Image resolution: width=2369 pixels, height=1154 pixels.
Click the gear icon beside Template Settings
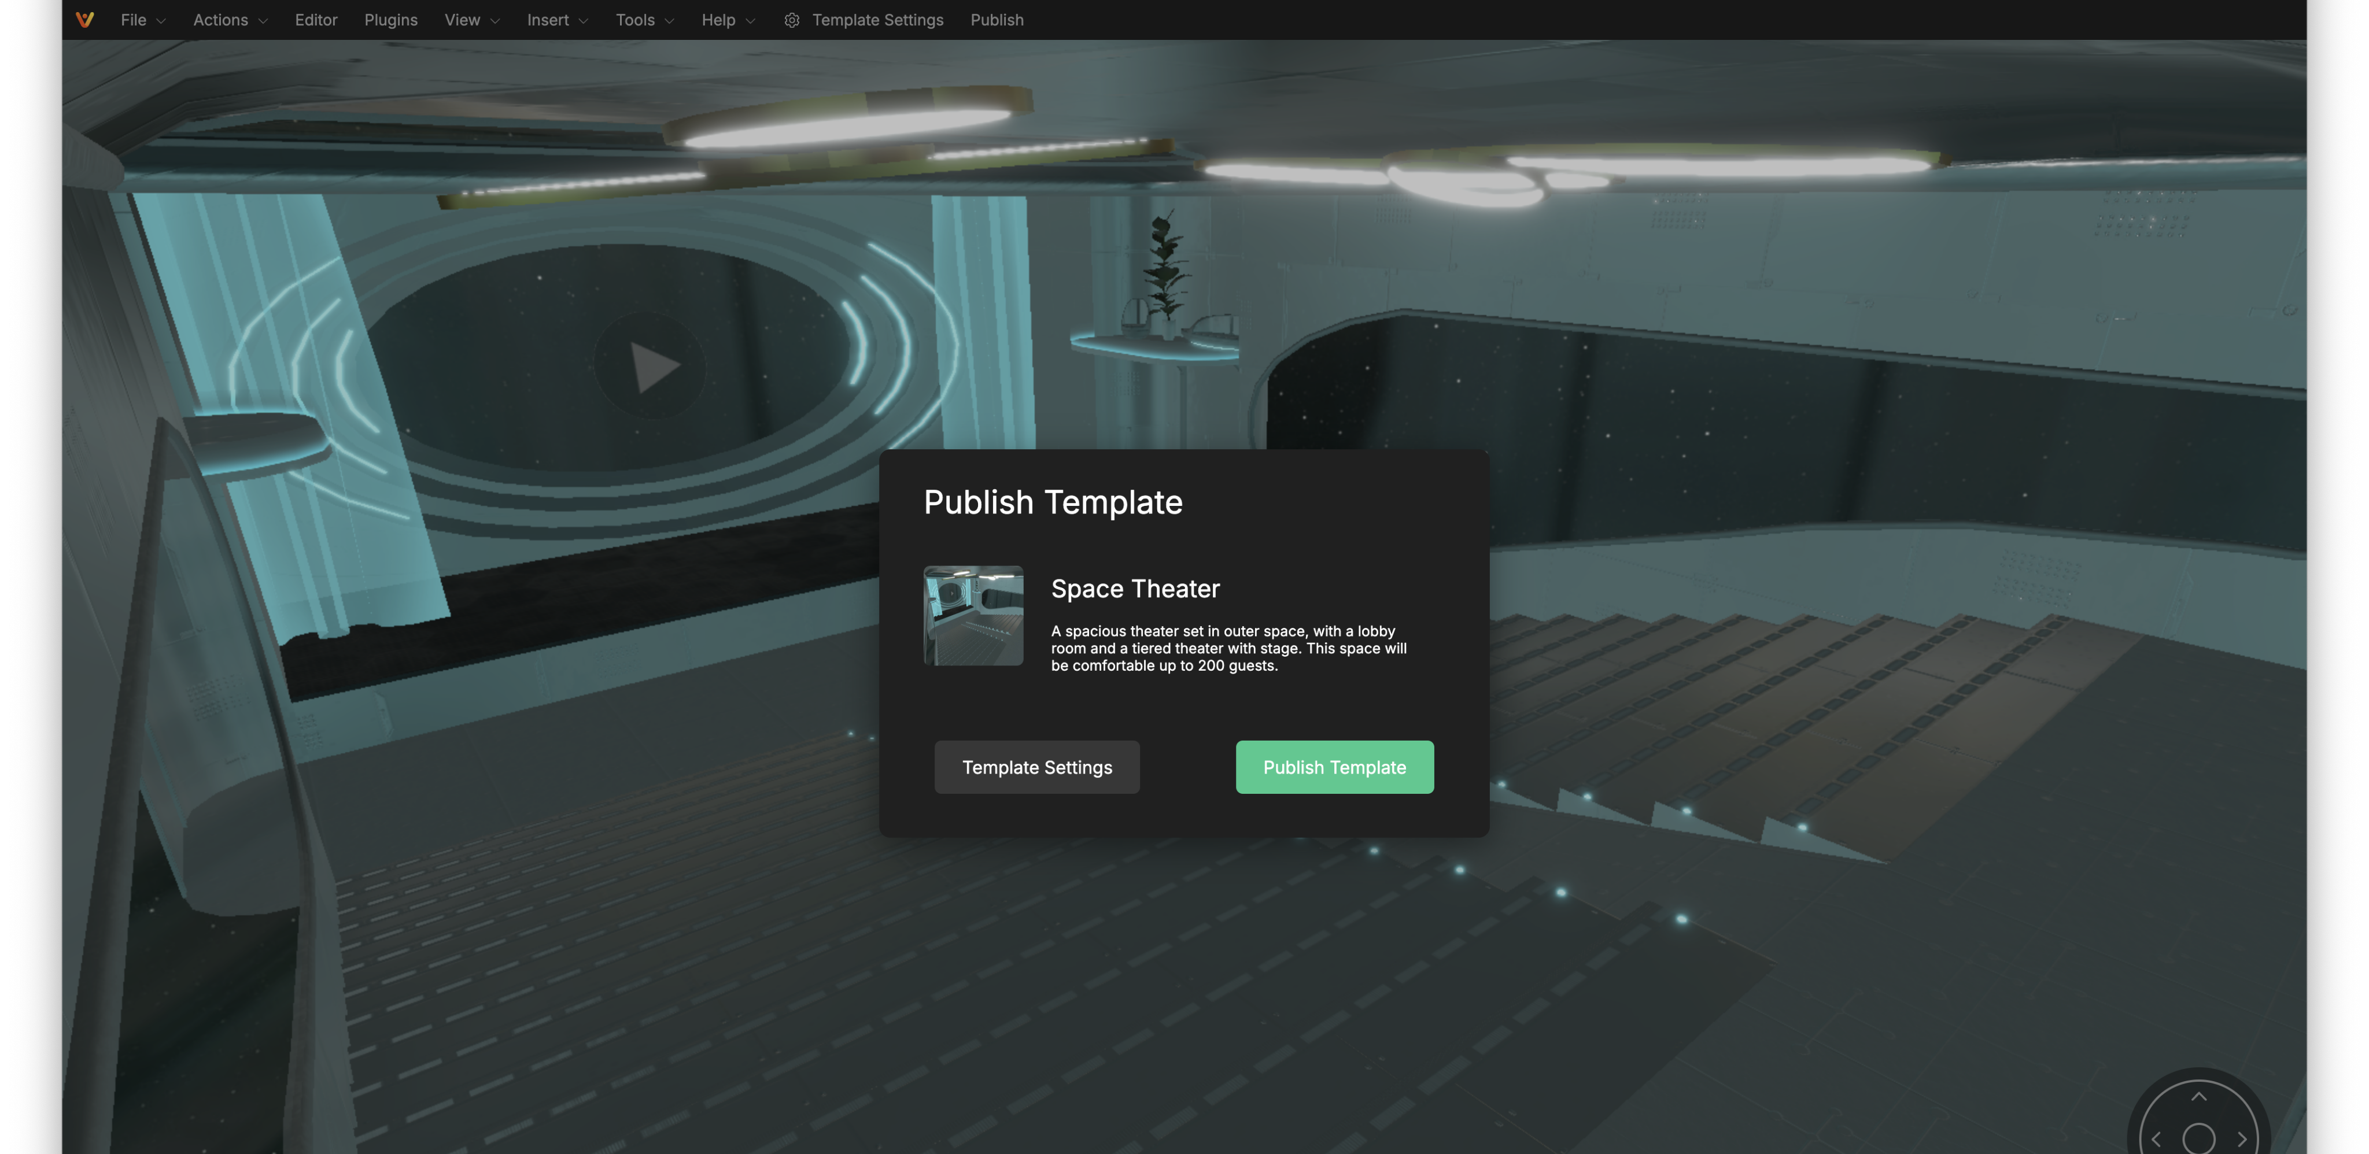791,19
